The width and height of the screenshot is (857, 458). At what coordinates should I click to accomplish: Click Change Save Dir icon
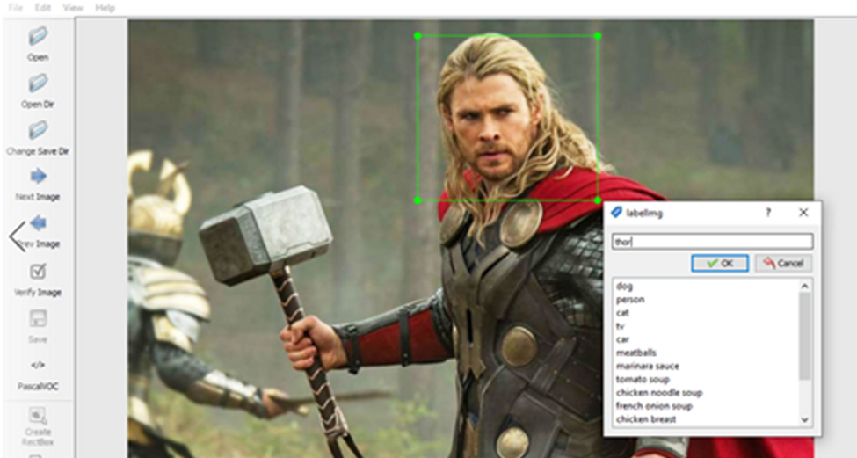point(38,131)
